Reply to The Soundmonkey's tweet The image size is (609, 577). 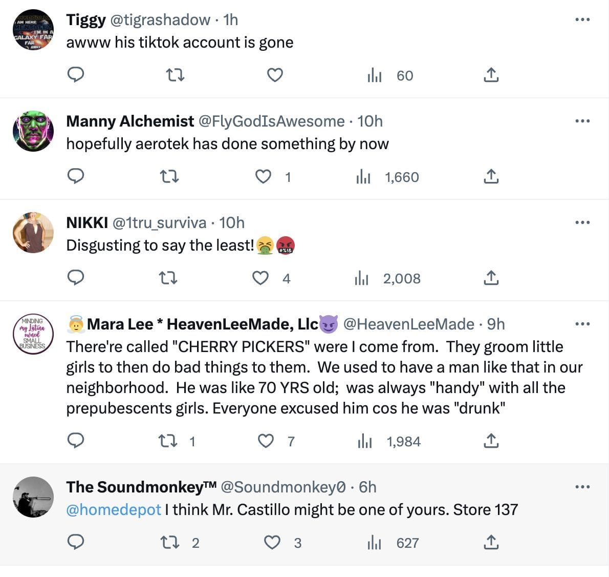pos(76,543)
